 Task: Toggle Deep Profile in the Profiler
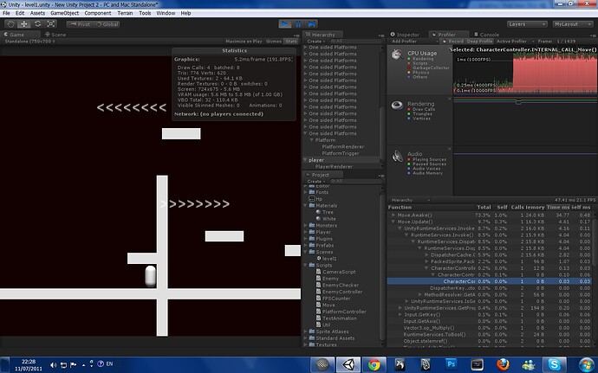tap(481, 41)
